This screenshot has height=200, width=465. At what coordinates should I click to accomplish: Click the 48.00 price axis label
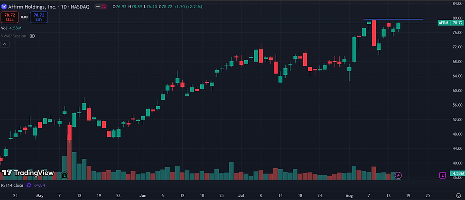tap(457, 134)
